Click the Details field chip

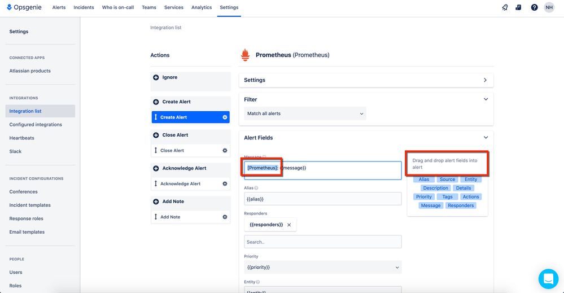(x=464, y=188)
